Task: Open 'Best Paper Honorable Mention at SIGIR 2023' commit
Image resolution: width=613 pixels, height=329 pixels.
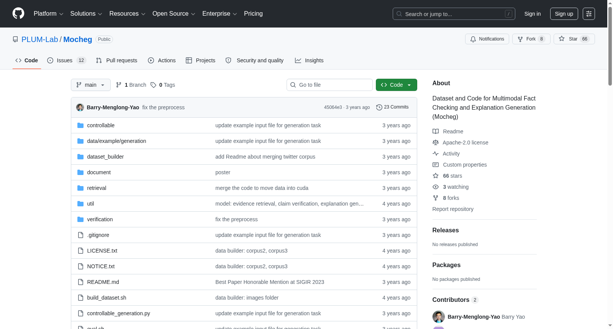Action: pyautogui.click(x=270, y=282)
